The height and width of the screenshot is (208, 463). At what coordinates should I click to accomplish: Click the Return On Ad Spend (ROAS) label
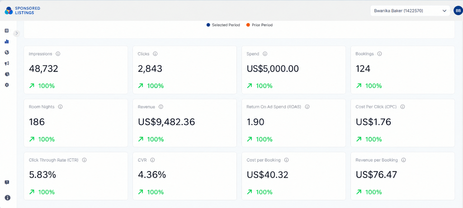pos(274,107)
